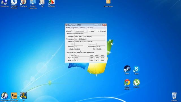181x102 pixels.
Task: Click the TDP value 73.0 Вт
Action: (x=101, y=49)
